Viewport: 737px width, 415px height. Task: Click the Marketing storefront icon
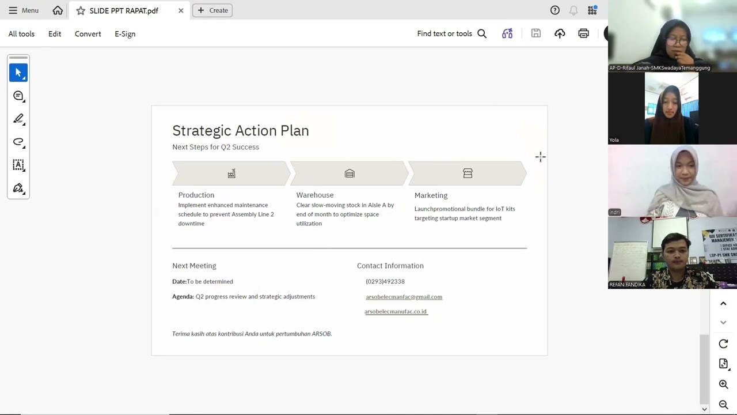(468, 173)
